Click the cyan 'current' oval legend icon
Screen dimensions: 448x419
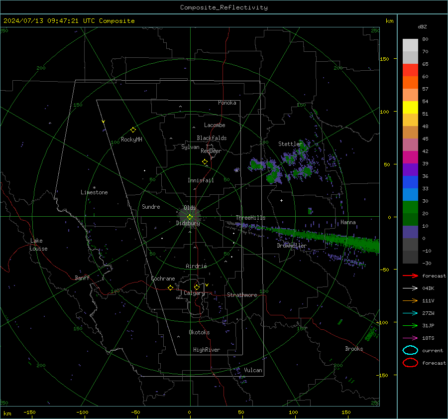click(x=410, y=350)
